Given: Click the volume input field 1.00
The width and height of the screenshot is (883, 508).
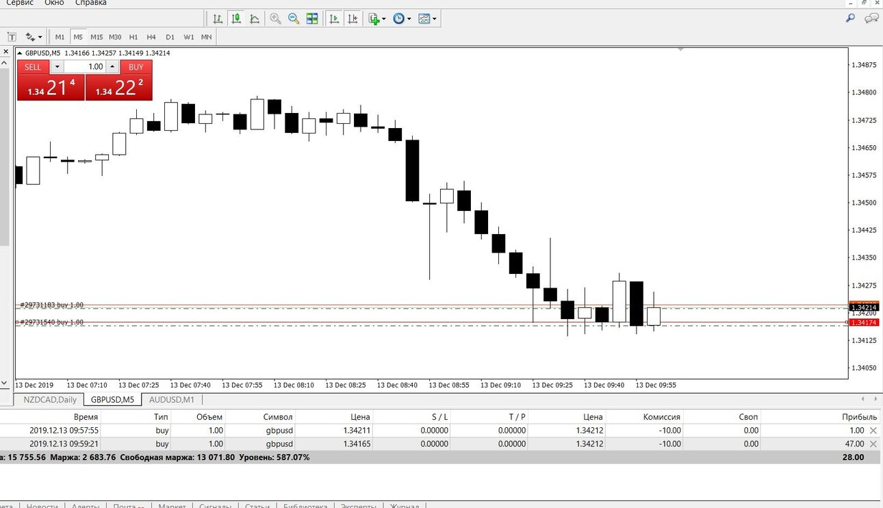Looking at the screenshot, I should (x=84, y=67).
